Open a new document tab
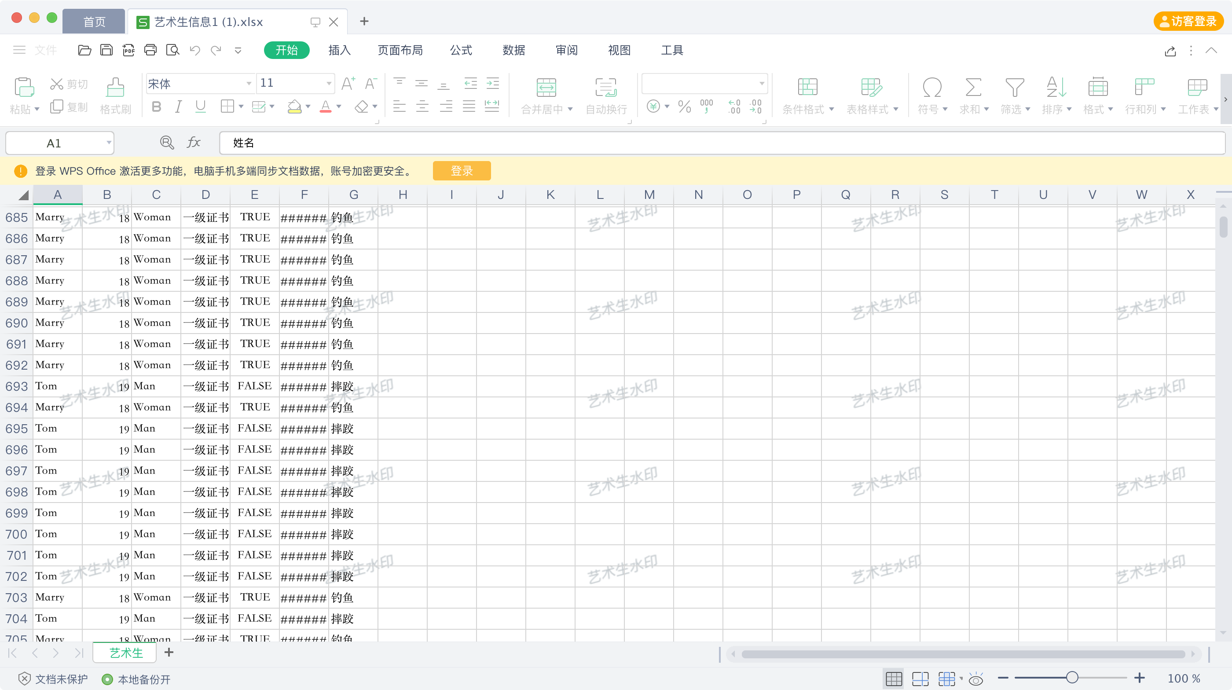 click(x=364, y=21)
